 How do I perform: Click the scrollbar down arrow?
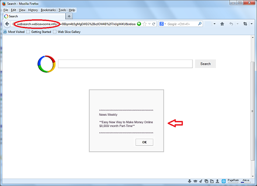point(253,176)
